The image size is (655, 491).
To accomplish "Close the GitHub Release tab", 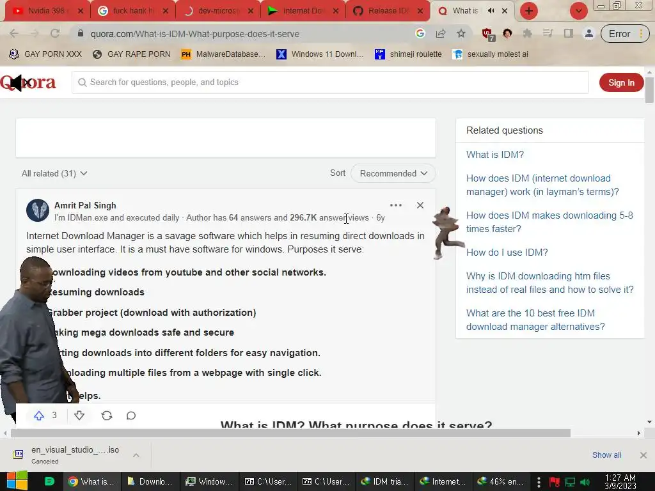I will [x=420, y=11].
